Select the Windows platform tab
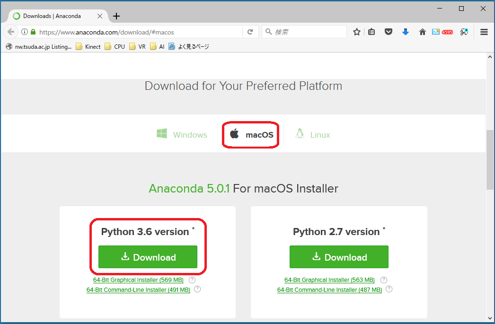This screenshot has width=495, height=324. pos(182,135)
